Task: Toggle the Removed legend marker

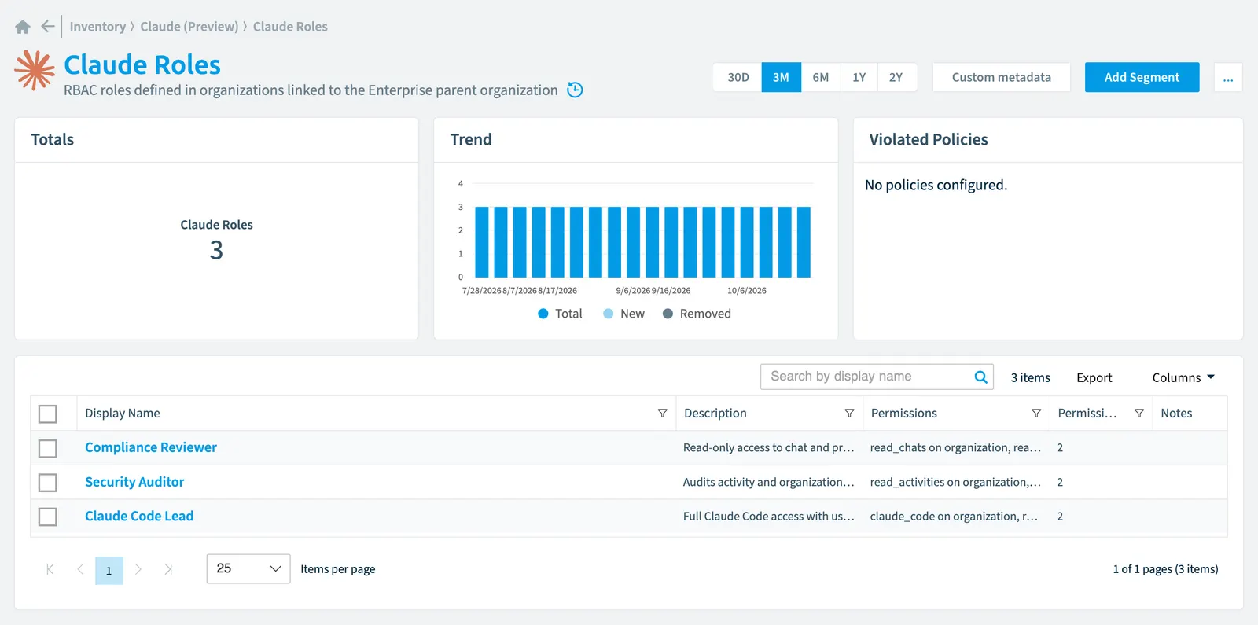Action: [x=668, y=314]
